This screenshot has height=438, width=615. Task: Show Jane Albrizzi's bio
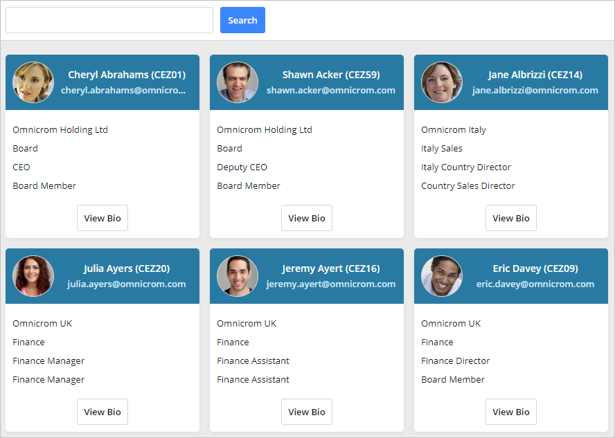[x=511, y=218]
